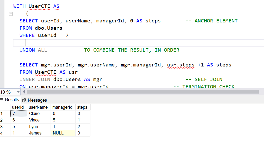Select row 1 via its row header
Image resolution: width=264 pixels, height=147 pixels.
coord(5,114)
